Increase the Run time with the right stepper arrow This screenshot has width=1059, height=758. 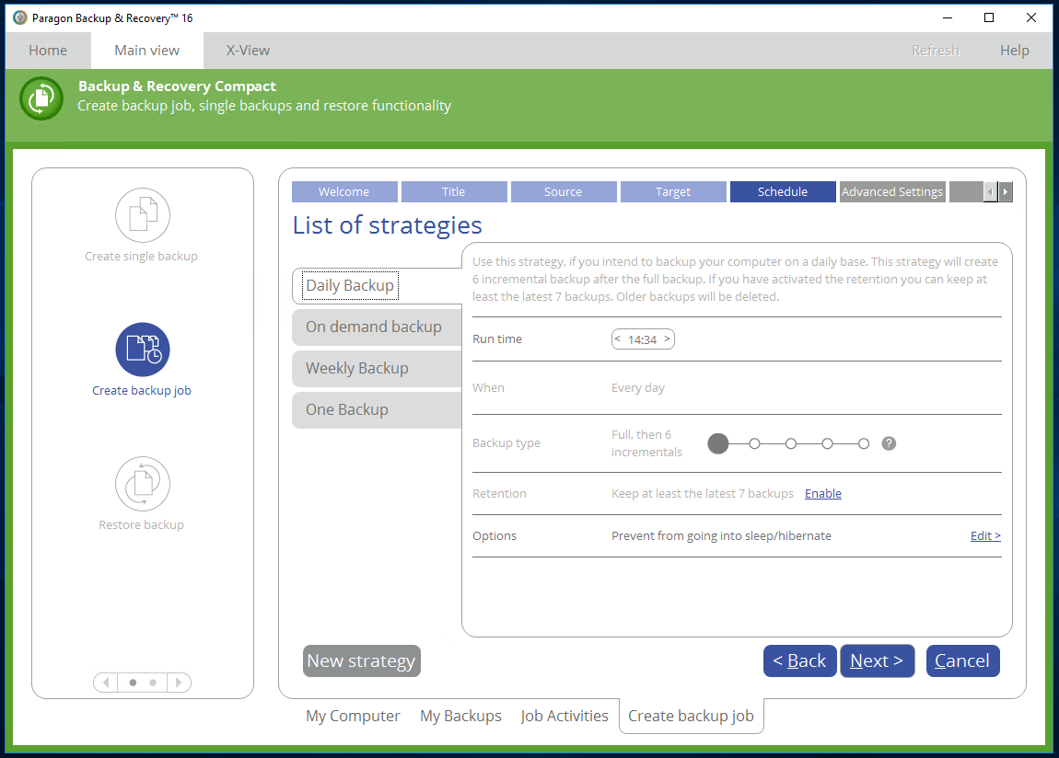pos(666,339)
